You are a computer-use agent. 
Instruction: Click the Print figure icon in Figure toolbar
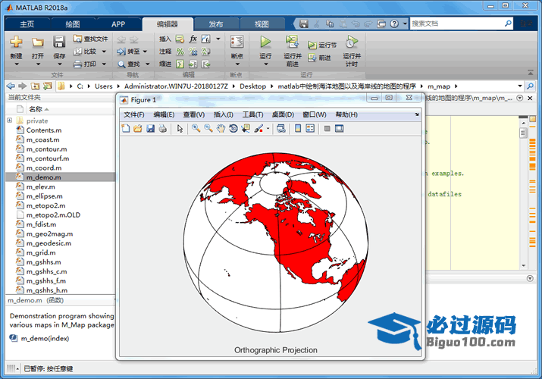[x=163, y=129]
